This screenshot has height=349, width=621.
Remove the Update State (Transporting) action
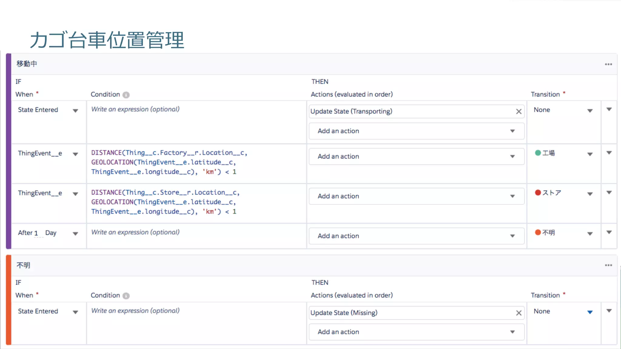519,111
